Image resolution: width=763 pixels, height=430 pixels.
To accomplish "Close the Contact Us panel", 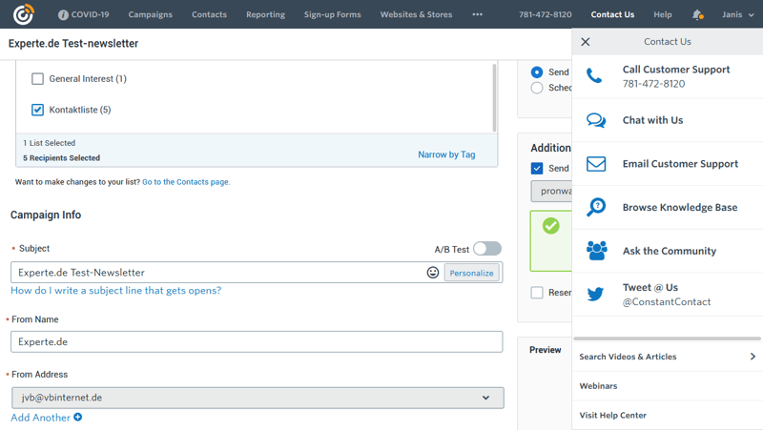I will pos(586,42).
